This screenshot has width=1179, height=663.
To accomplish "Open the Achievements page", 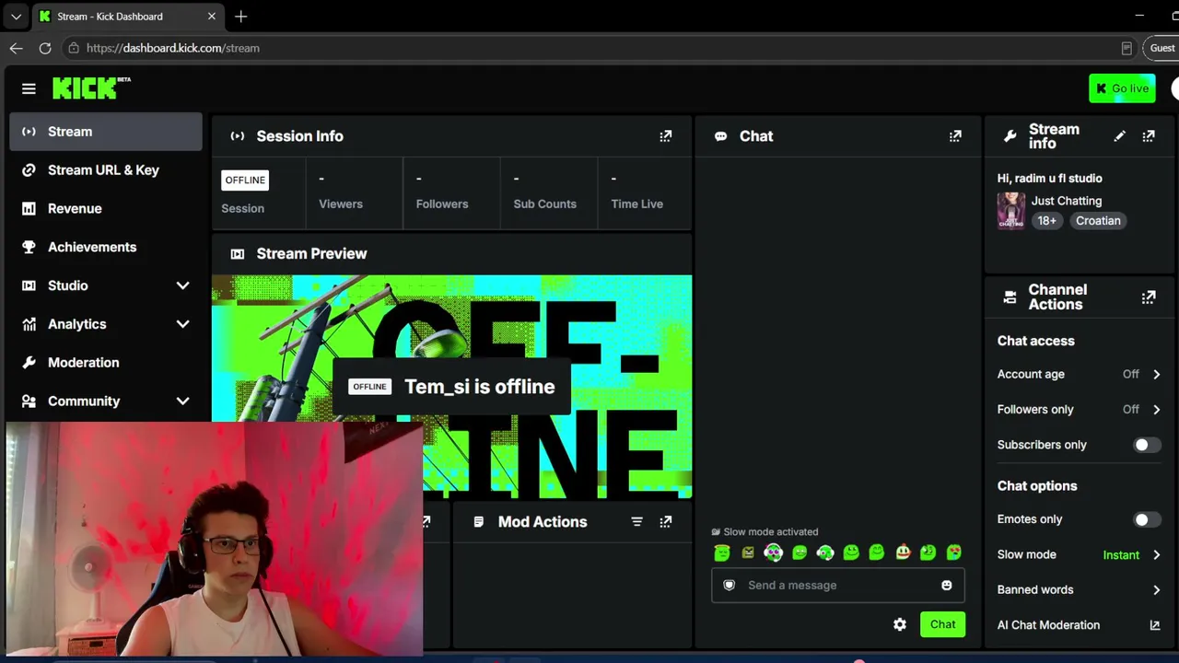I will (x=106, y=247).
